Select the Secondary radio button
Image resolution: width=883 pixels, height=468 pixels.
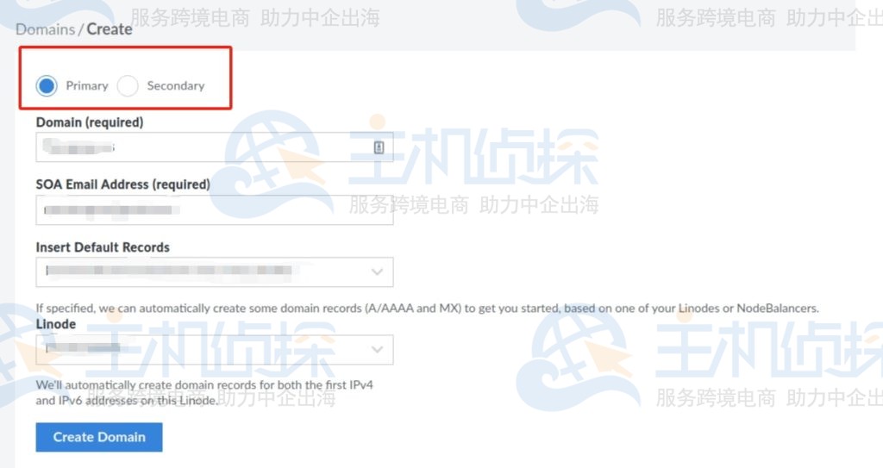pyautogui.click(x=128, y=85)
